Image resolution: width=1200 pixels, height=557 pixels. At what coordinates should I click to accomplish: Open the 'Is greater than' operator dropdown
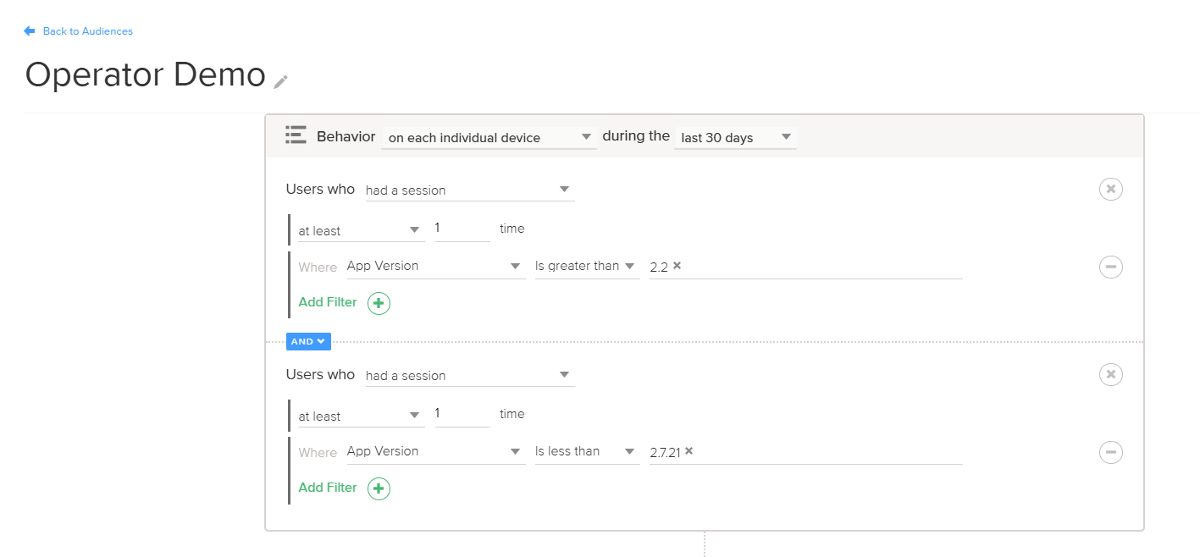click(x=586, y=267)
